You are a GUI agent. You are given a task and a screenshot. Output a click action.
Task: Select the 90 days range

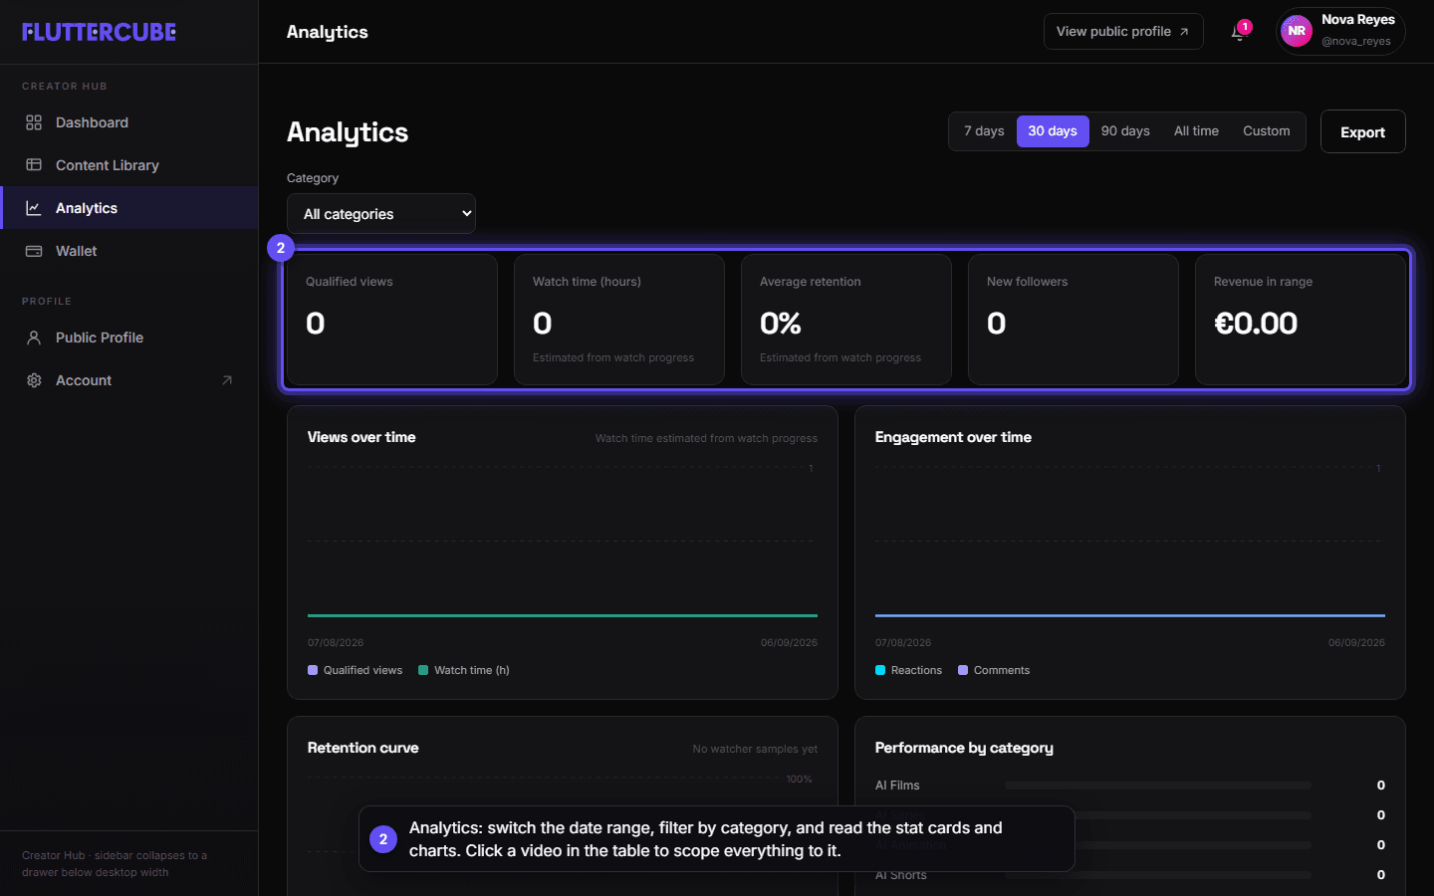coord(1125,131)
